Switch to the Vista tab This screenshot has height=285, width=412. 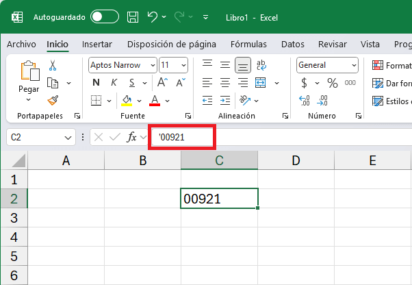click(370, 44)
